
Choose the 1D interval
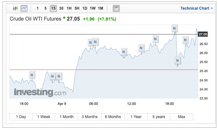(85, 8)
